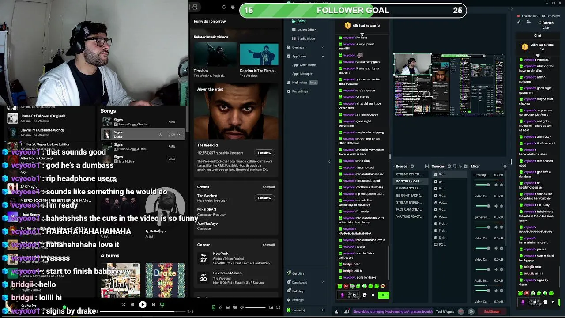
Task: Adjust the Desktop audio volume slider
Action: [x=482, y=185]
